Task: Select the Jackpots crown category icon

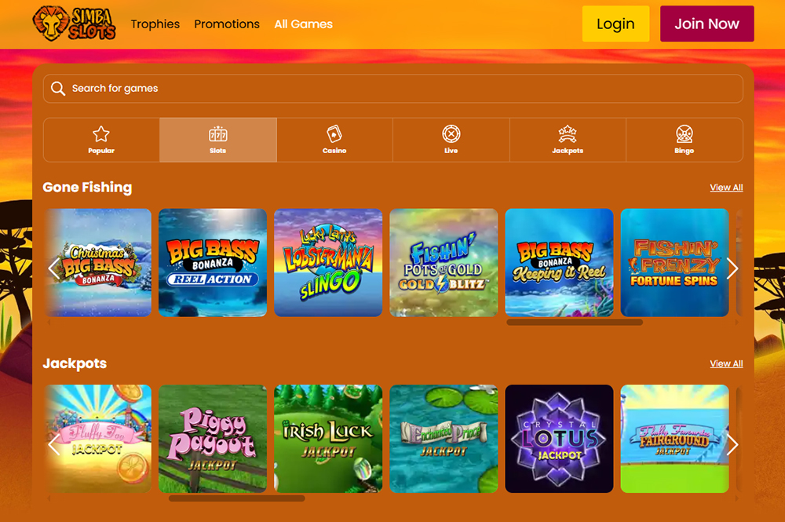Action: click(x=568, y=134)
